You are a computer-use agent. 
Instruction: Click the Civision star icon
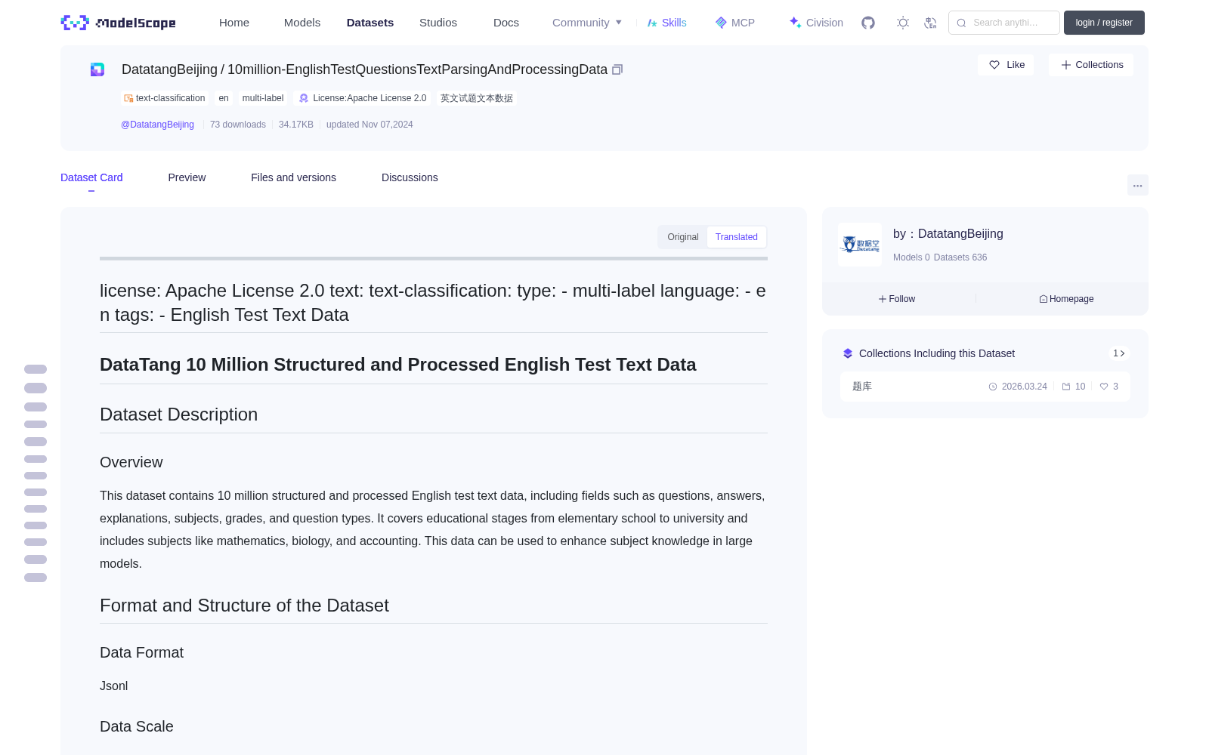point(795,23)
